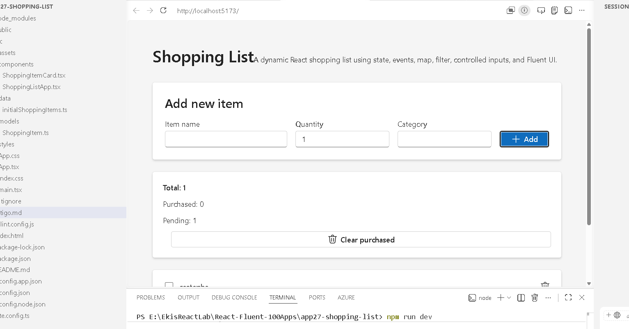
Task: Open initialShoppingItems.ts in the explorer
Action: click(x=35, y=110)
